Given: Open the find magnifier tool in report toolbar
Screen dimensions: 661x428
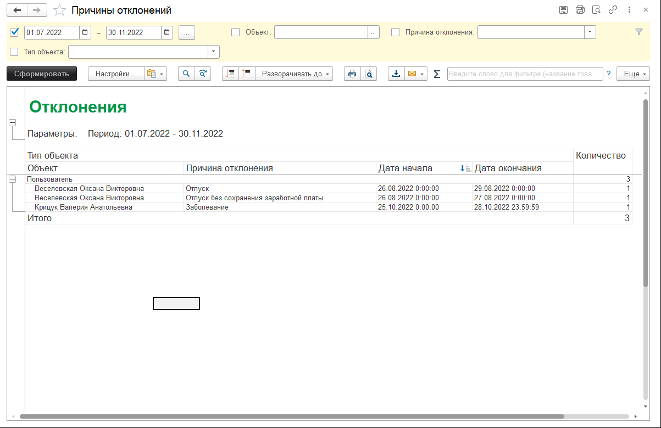Looking at the screenshot, I should (x=186, y=74).
